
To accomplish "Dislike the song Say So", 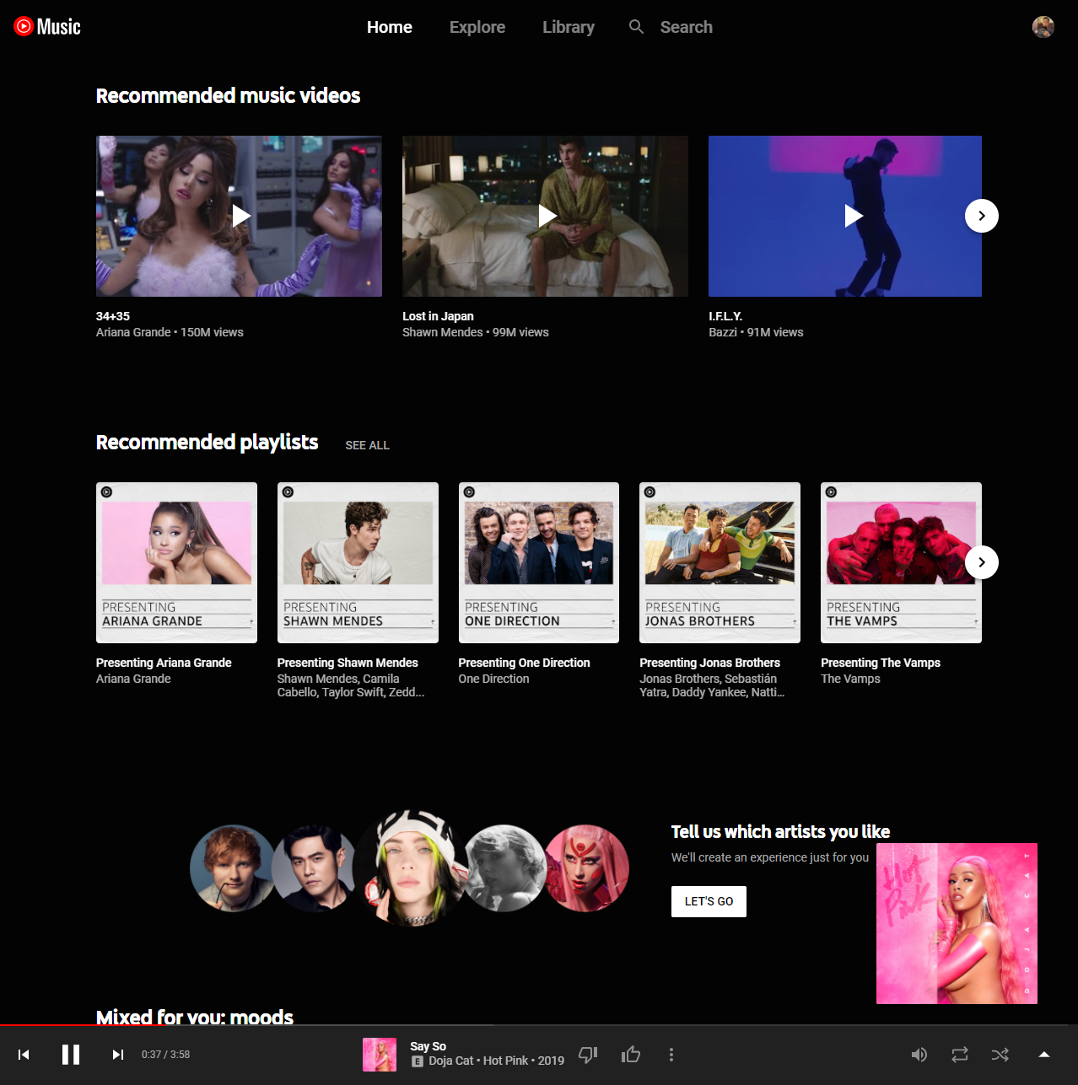I will pos(588,1055).
